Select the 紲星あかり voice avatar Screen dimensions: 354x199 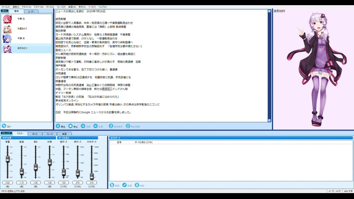(7, 29)
